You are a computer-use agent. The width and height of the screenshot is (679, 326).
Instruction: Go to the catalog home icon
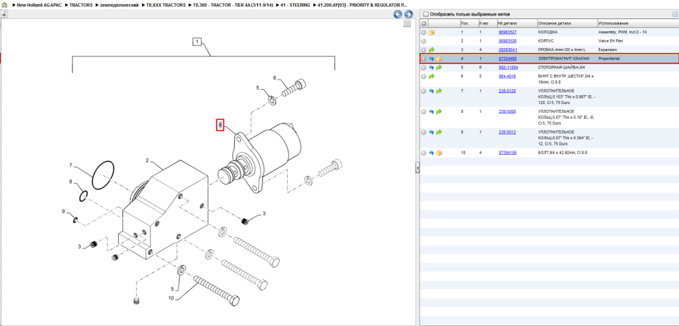pyautogui.click(x=4, y=5)
